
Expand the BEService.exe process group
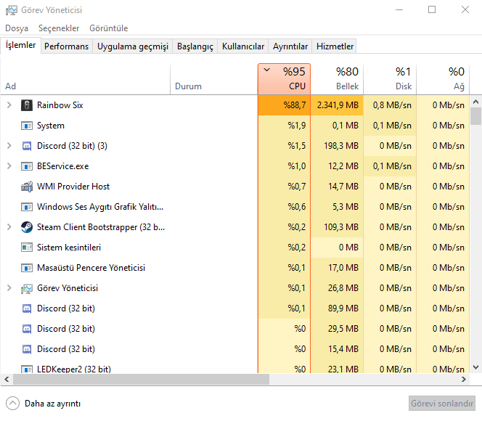tap(9, 166)
